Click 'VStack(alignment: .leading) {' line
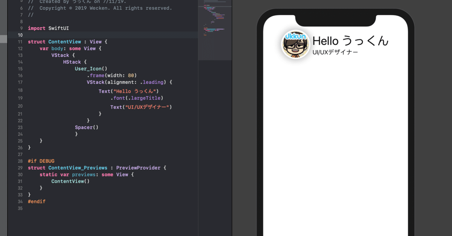The width and height of the screenshot is (452, 236). coord(129,82)
